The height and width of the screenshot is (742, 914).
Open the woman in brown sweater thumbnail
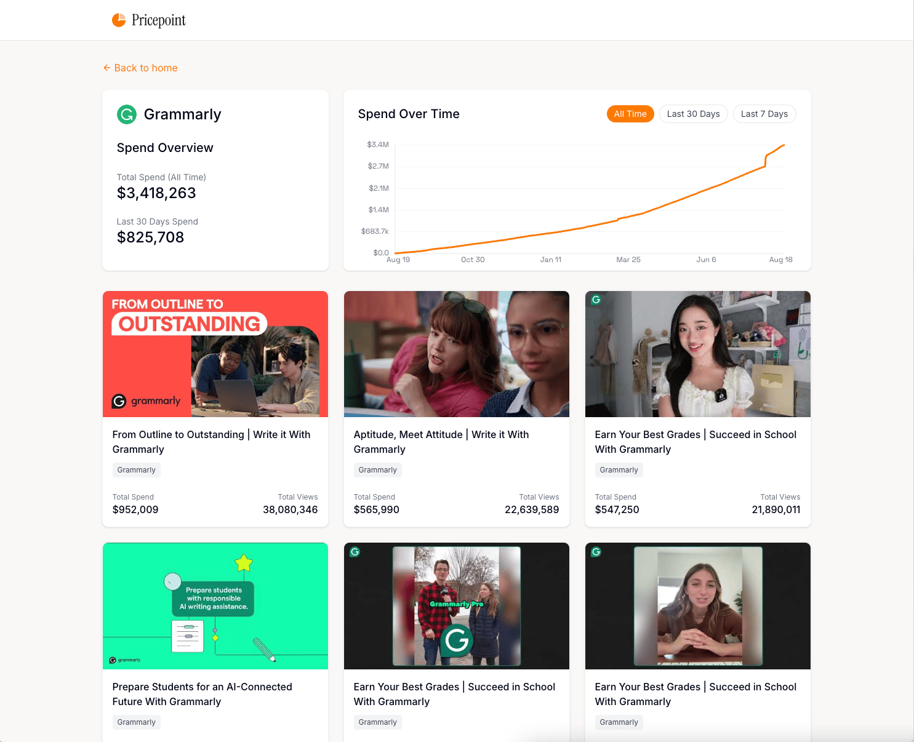(698, 606)
